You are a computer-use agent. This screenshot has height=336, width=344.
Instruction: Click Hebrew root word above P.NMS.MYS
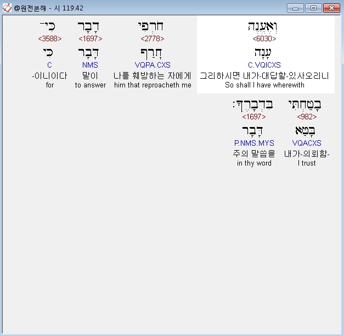tap(252, 131)
